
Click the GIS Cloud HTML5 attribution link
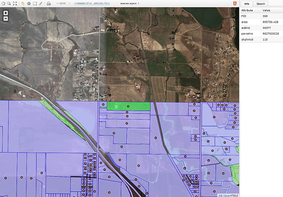[228, 196]
